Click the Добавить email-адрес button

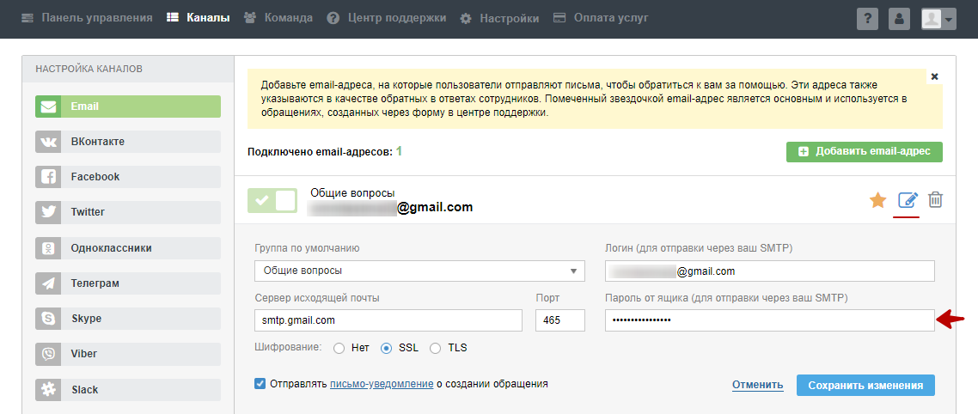point(864,152)
